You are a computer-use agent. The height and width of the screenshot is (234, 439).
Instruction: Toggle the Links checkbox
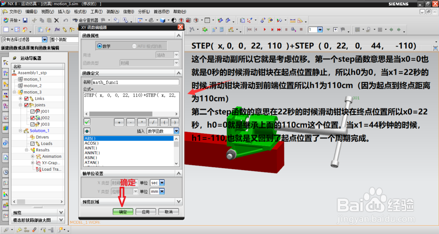pyautogui.click(x=26, y=98)
